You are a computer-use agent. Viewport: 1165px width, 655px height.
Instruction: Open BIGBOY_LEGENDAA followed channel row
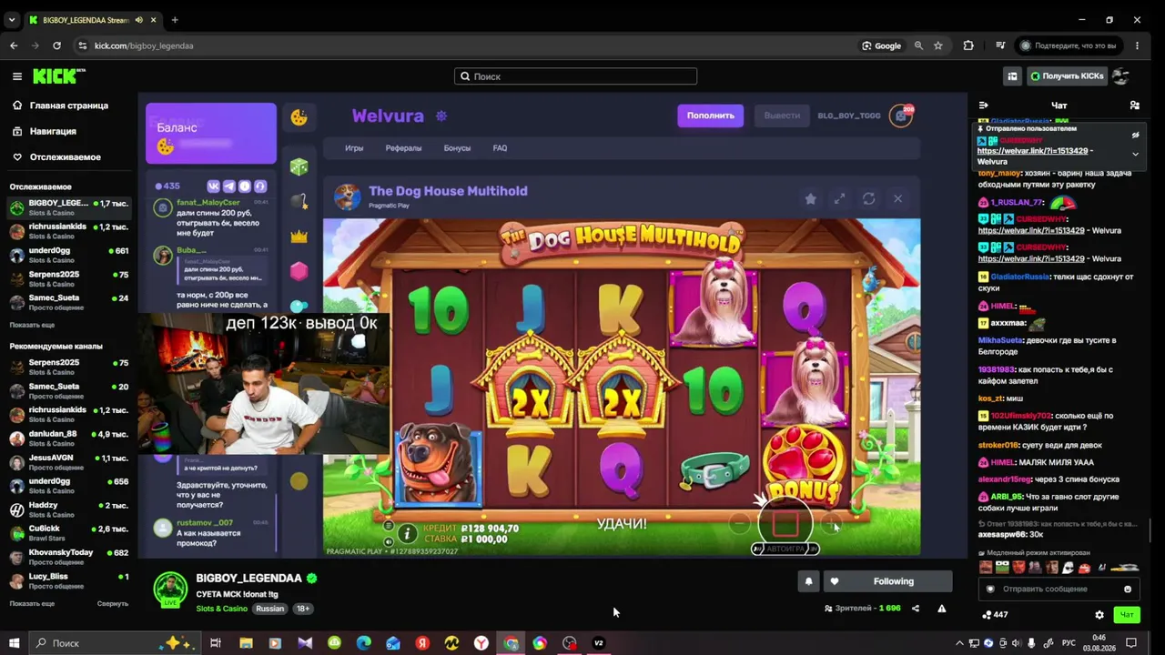pos(69,207)
